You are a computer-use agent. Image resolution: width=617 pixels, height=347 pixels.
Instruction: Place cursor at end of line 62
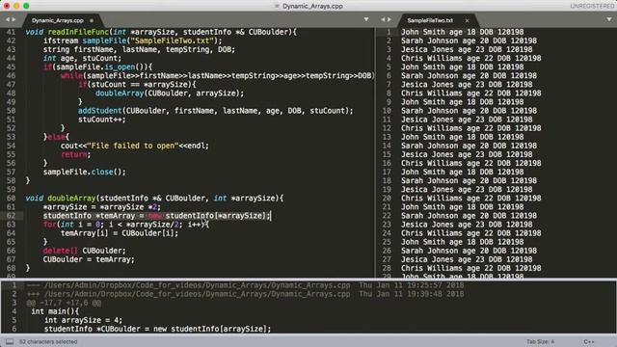click(x=271, y=216)
